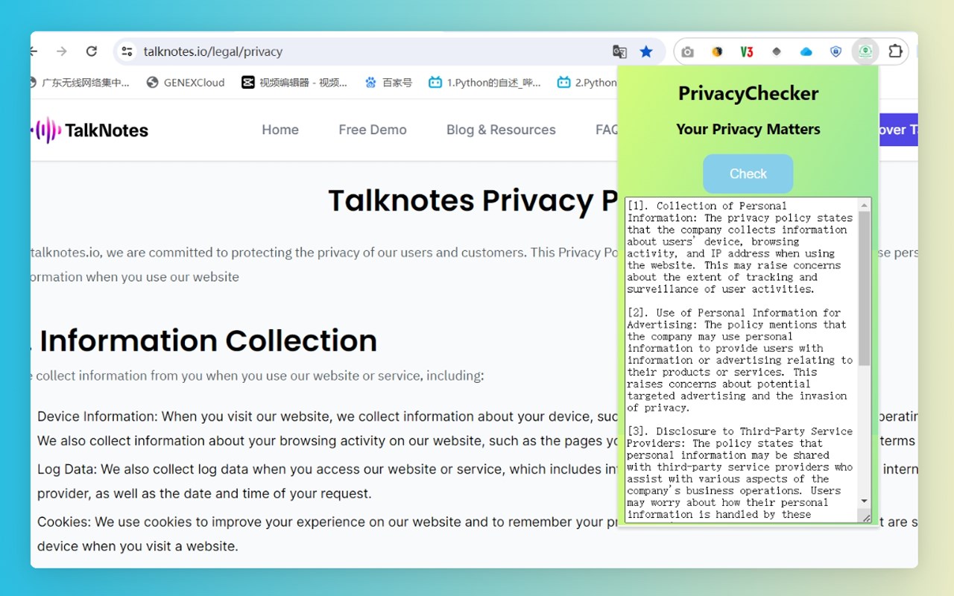Click the Information Collection heading
This screenshot has width=954, height=596.
click(x=208, y=340)
